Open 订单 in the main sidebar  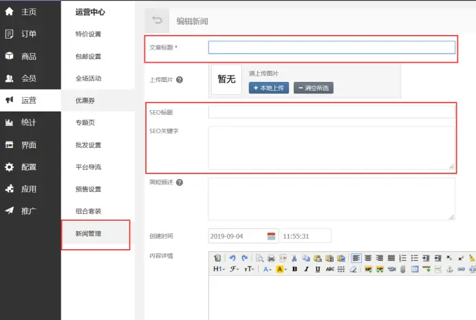tap(28, 34)
